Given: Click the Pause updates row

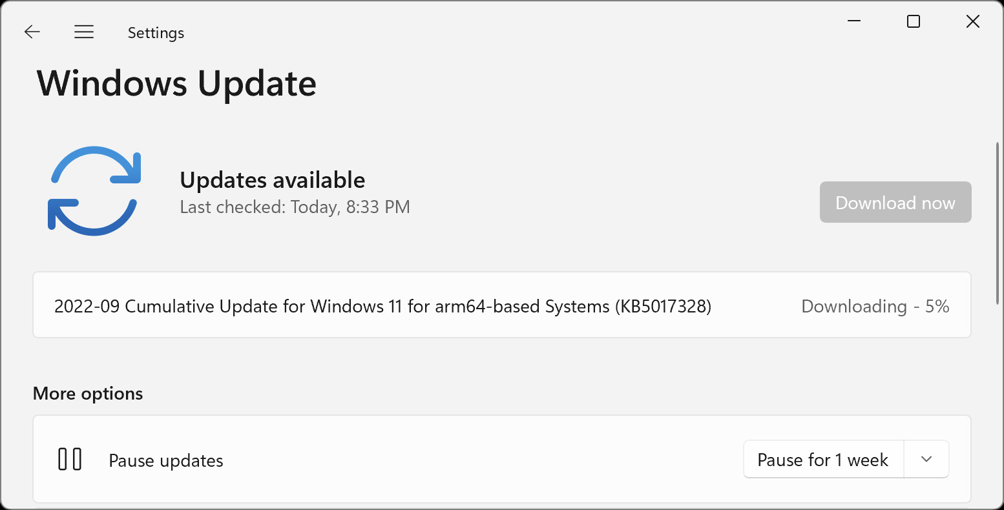Looking at the screenshot, I should pyautogui.click(x=165, y=460).
